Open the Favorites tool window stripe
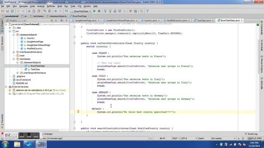 click(x=2, y=121)
